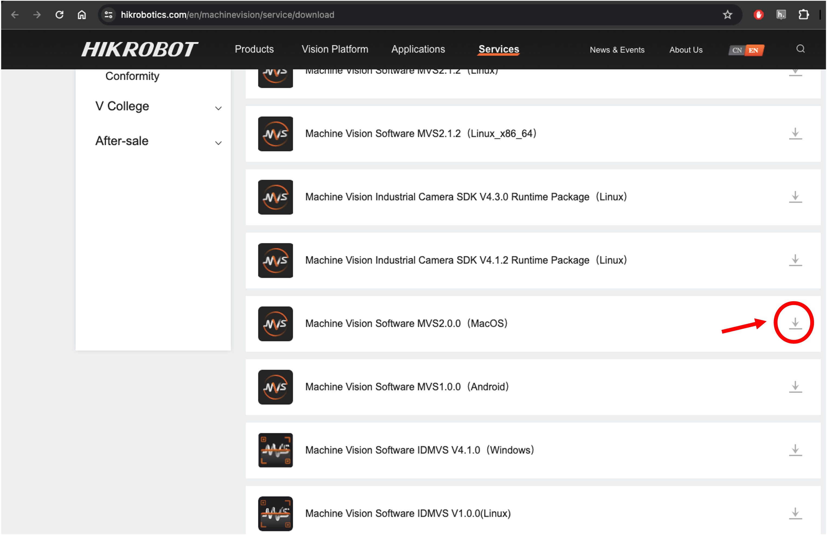827x535 pixels.
Task: Download SDK V4.1.2 Runtime Package
Action: pos(795,260)
